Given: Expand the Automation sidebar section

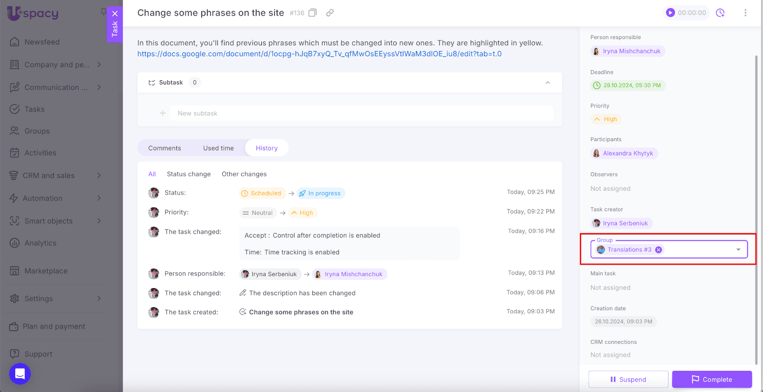Looking at the screenshot, I should tap(99, 198).
